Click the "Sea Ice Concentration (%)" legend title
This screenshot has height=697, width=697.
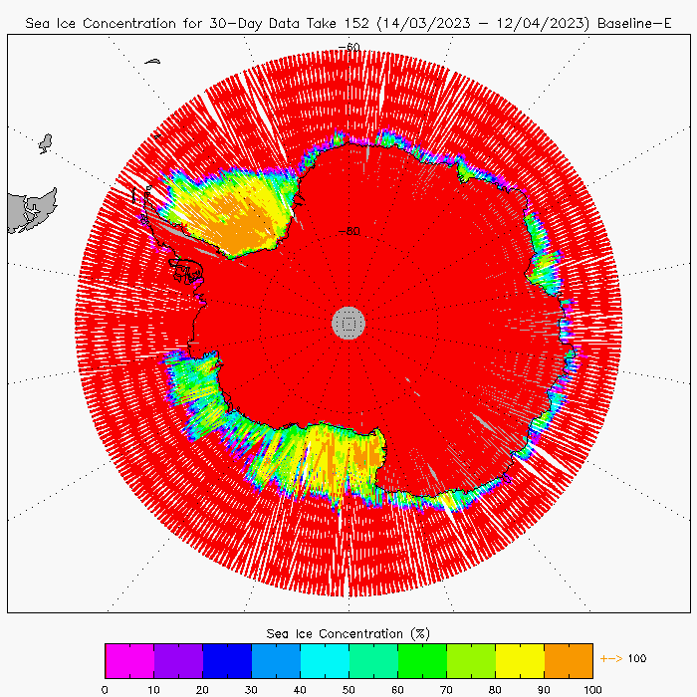point(348,633)
